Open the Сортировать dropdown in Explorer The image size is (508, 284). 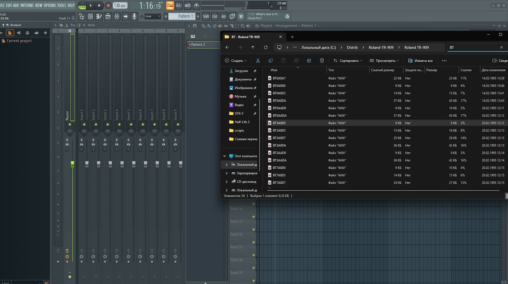(x=348, y=61)
